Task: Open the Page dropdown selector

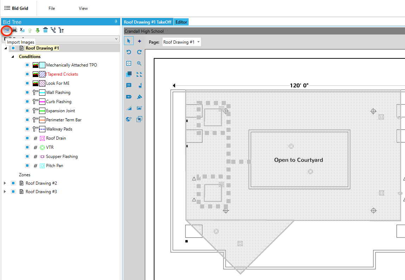Action: point(182,42)
